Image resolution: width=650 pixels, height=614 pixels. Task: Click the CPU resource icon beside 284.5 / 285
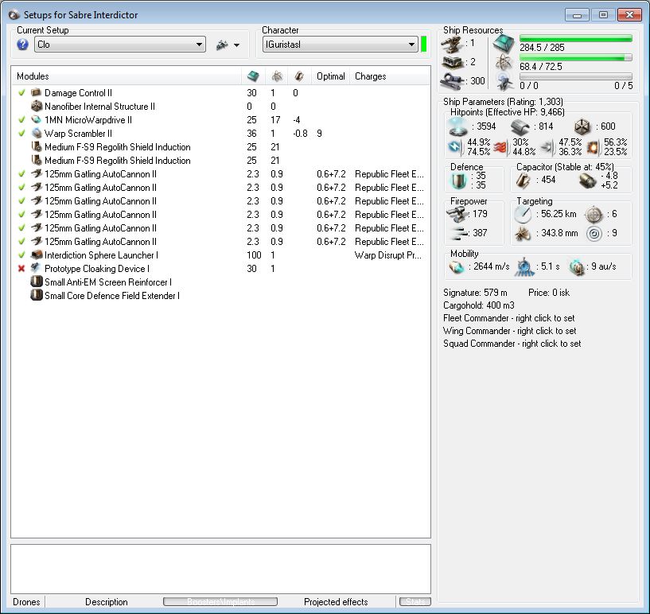[504, 44]
